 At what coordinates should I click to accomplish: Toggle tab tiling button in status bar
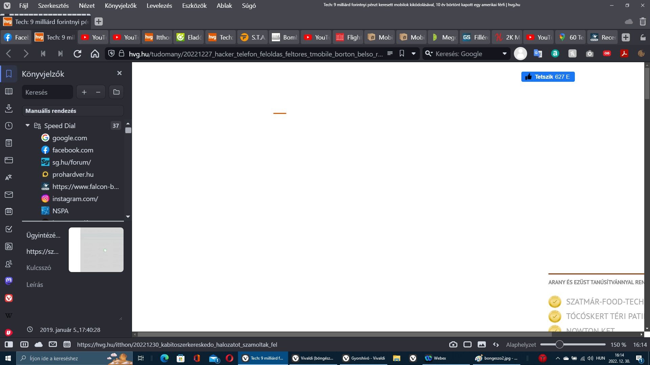pos(468,344)
